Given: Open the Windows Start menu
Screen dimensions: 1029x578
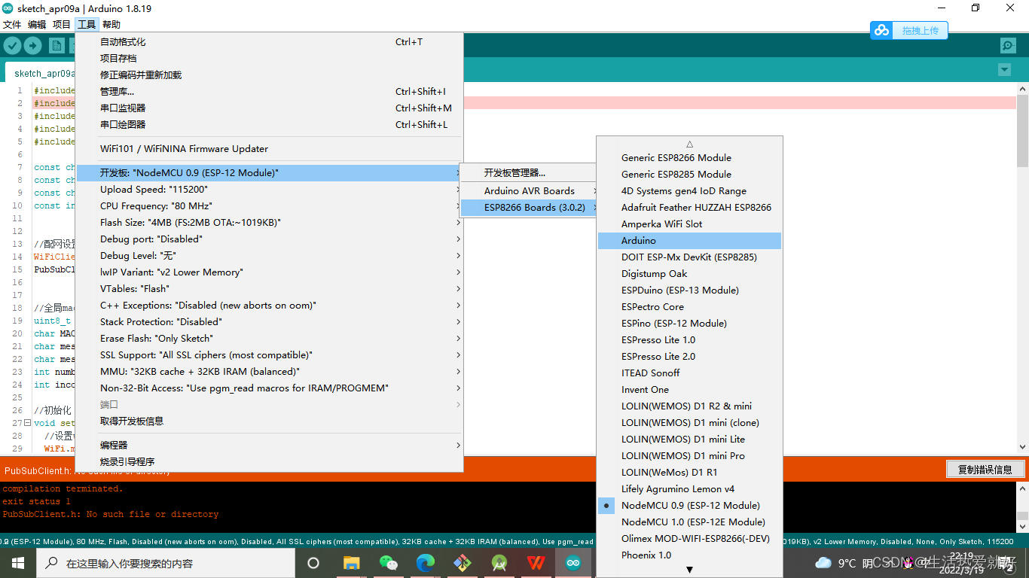Looking at the screenshot, I should [x=17, y=563].
